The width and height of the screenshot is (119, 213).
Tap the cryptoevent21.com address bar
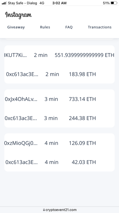[59, 210]
